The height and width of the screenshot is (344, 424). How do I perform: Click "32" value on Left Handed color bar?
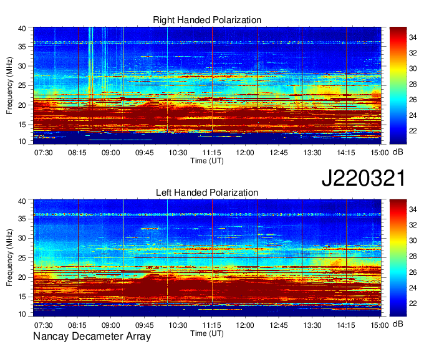(413, 225)
